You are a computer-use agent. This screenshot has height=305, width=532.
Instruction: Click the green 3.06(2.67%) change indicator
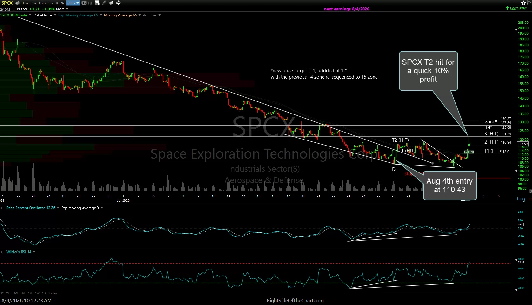point(516,9)
